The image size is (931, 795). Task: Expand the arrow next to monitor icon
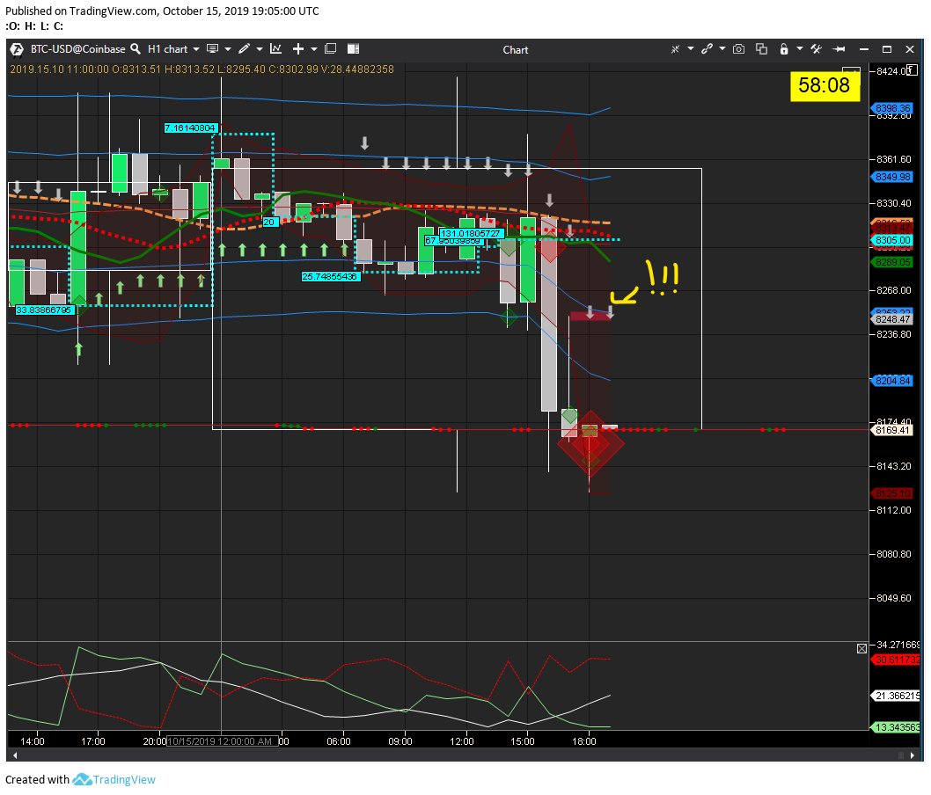[x=227, y=49]
